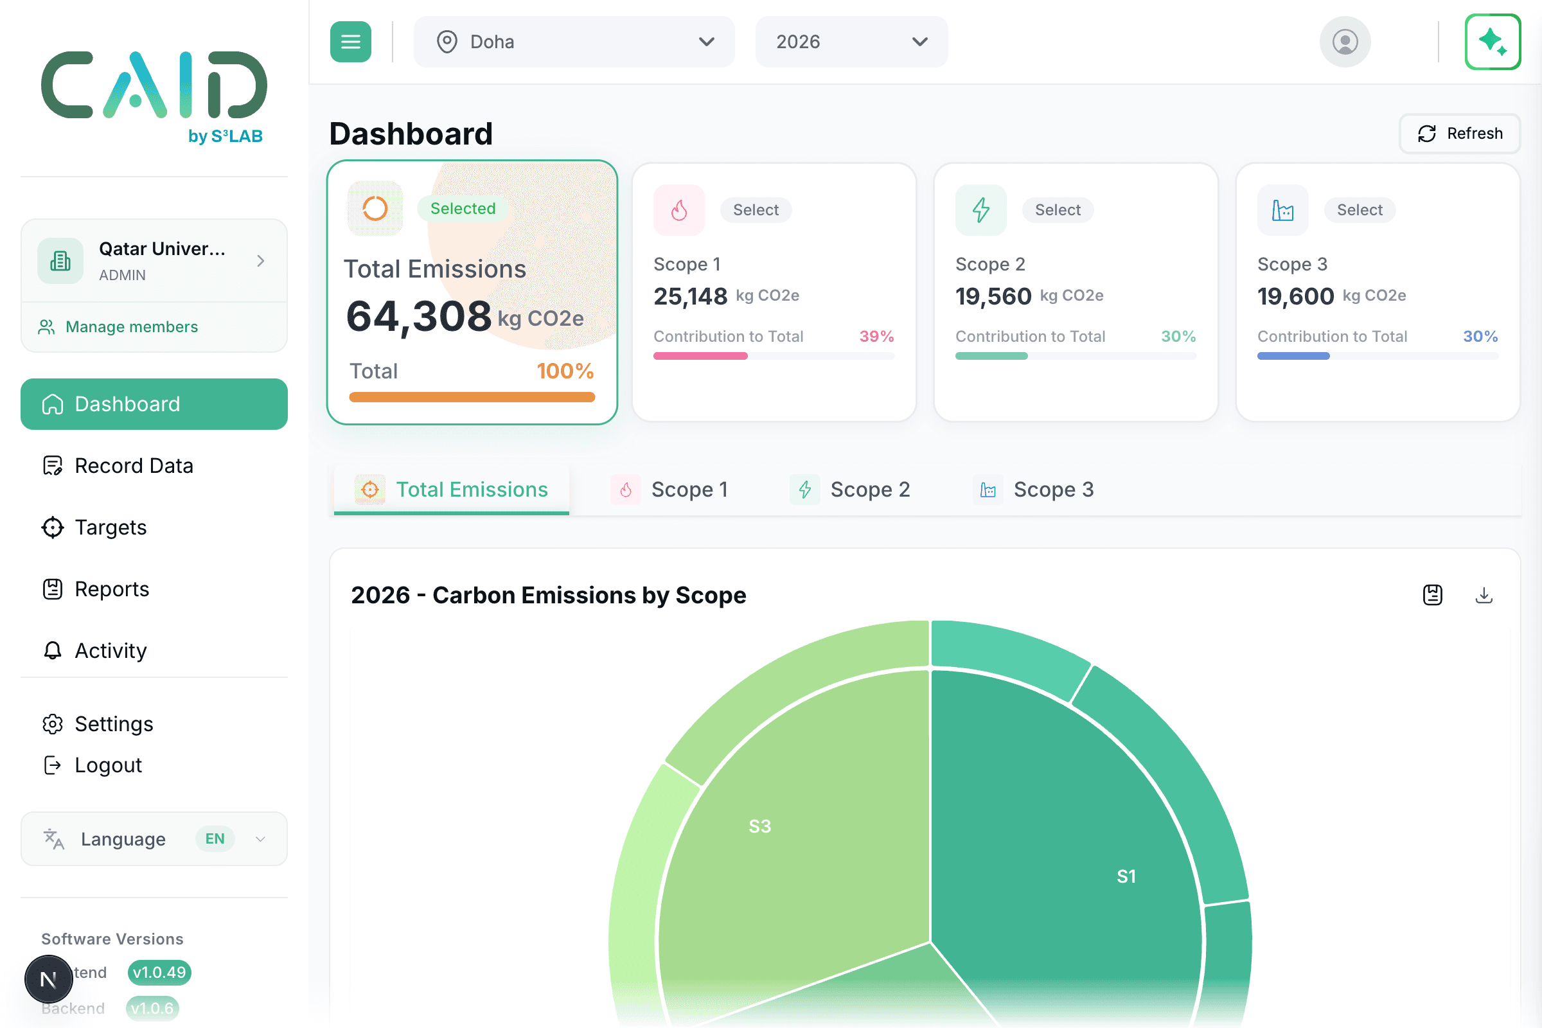Logout of the application

[154, 765]
